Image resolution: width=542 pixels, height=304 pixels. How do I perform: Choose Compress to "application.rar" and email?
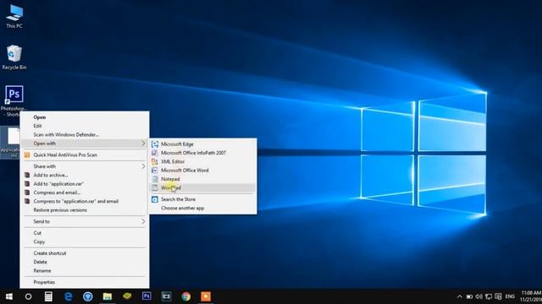[85, 201]
